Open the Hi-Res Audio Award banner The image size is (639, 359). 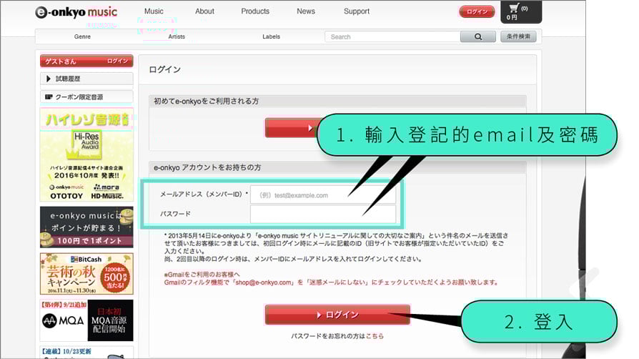tap(86, 154)
